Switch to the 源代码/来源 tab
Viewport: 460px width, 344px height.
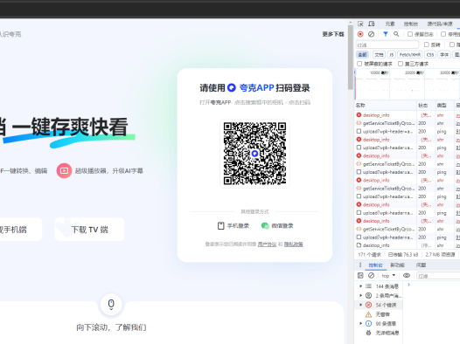pos(440,24)
